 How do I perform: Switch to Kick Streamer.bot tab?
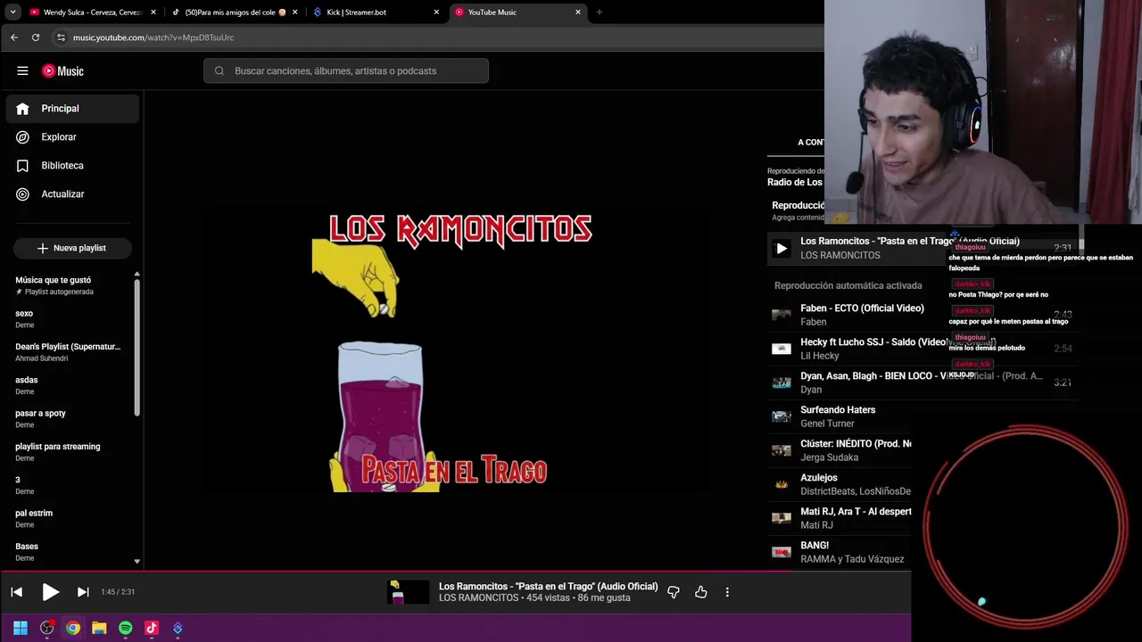coord(377,12)
